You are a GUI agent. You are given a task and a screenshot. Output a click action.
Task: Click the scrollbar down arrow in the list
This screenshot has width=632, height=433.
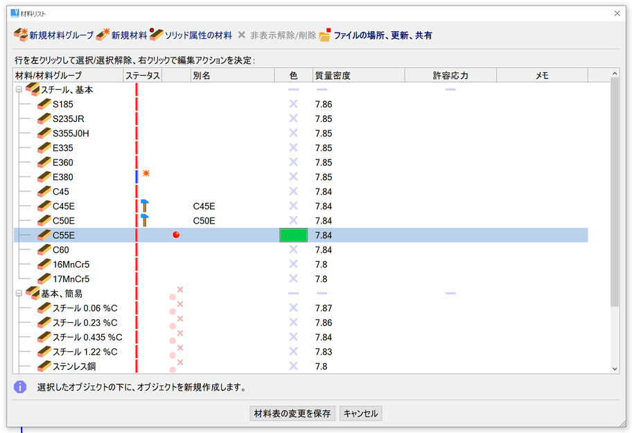click(615, 369)
